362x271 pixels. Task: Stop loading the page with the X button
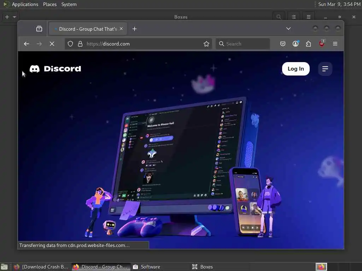(x=52, y=44)
